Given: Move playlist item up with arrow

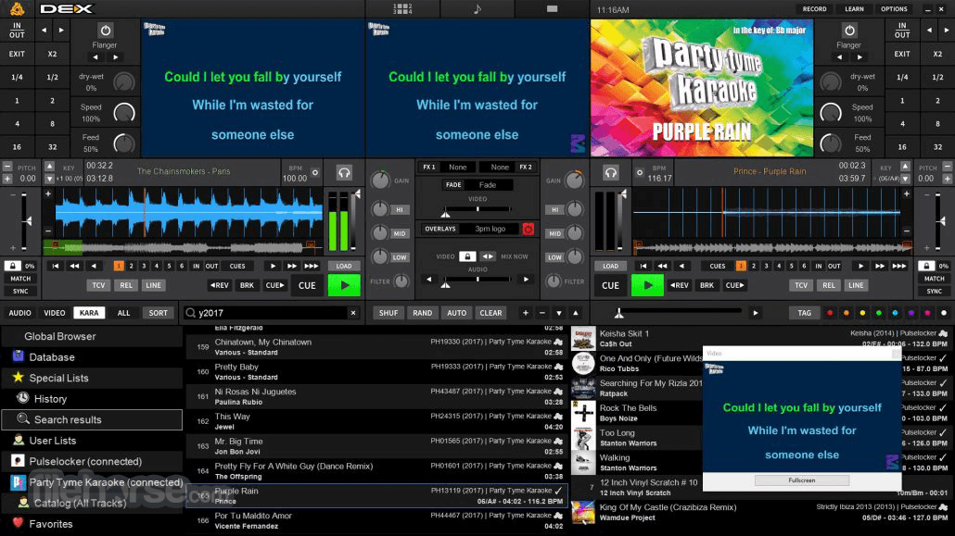Looking at the screenshot, I should click(x=576, y=313).
